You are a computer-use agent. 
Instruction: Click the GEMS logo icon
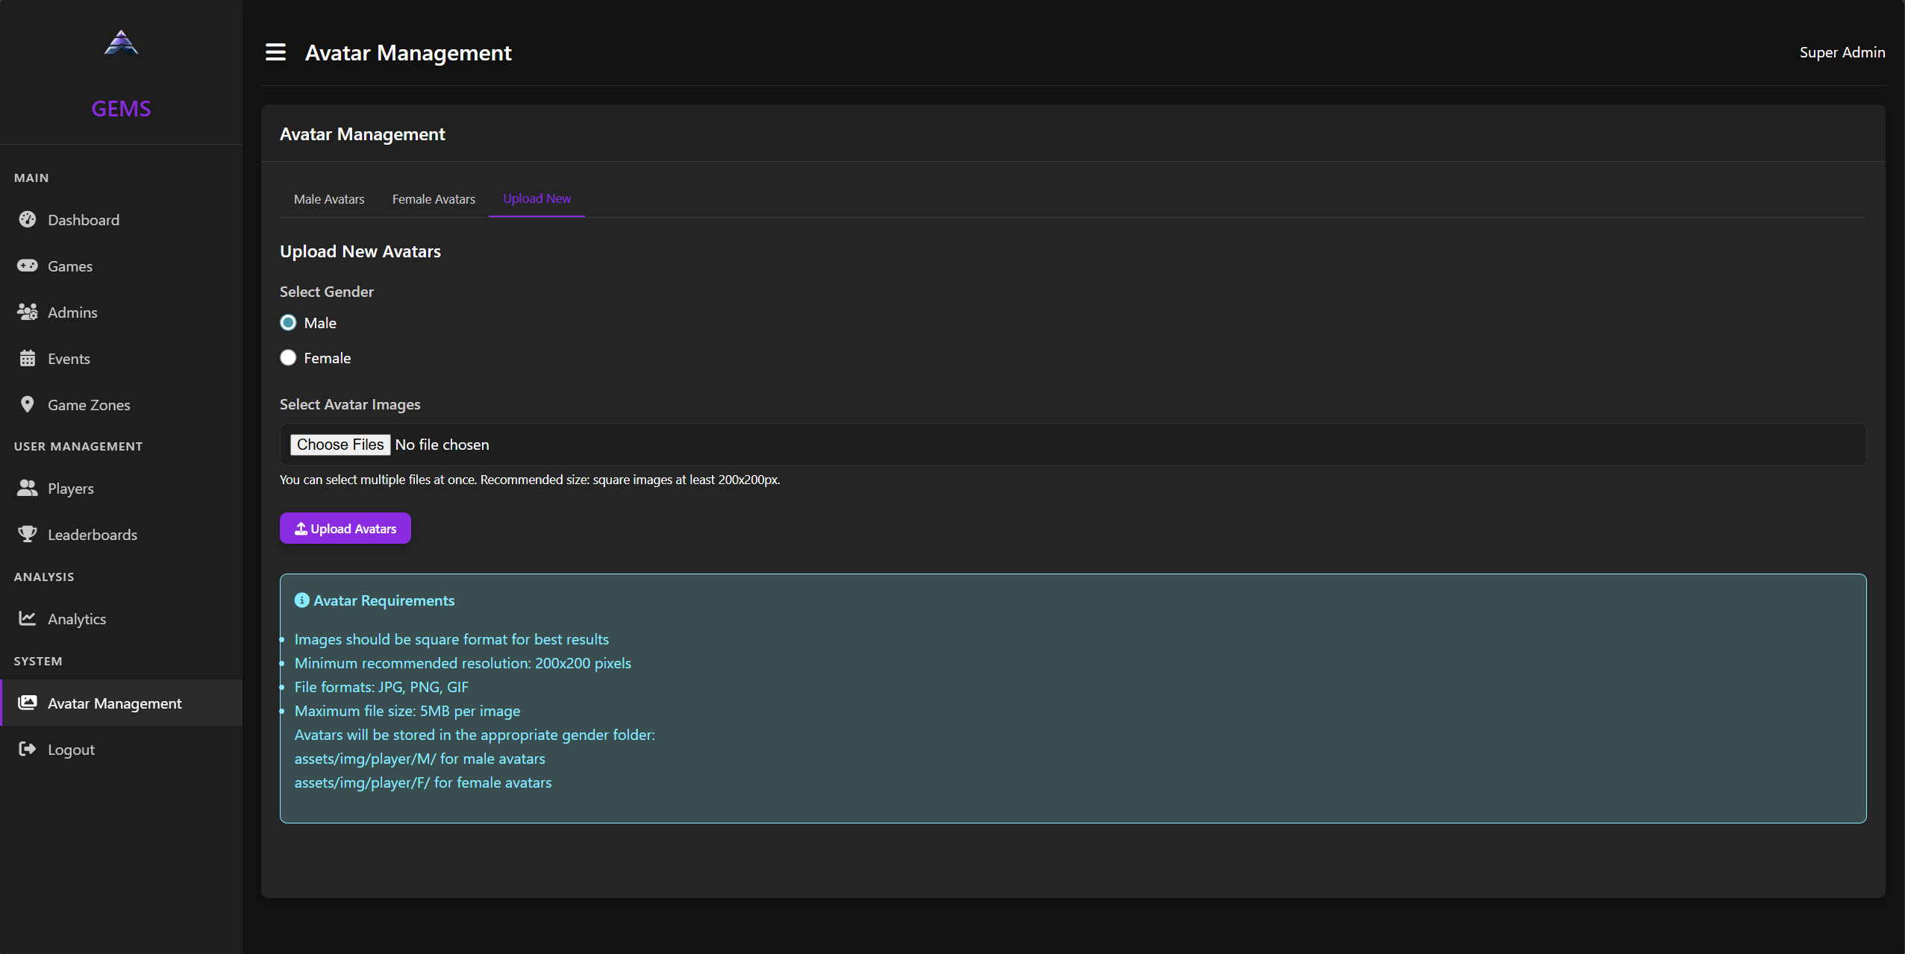point(121,43)
